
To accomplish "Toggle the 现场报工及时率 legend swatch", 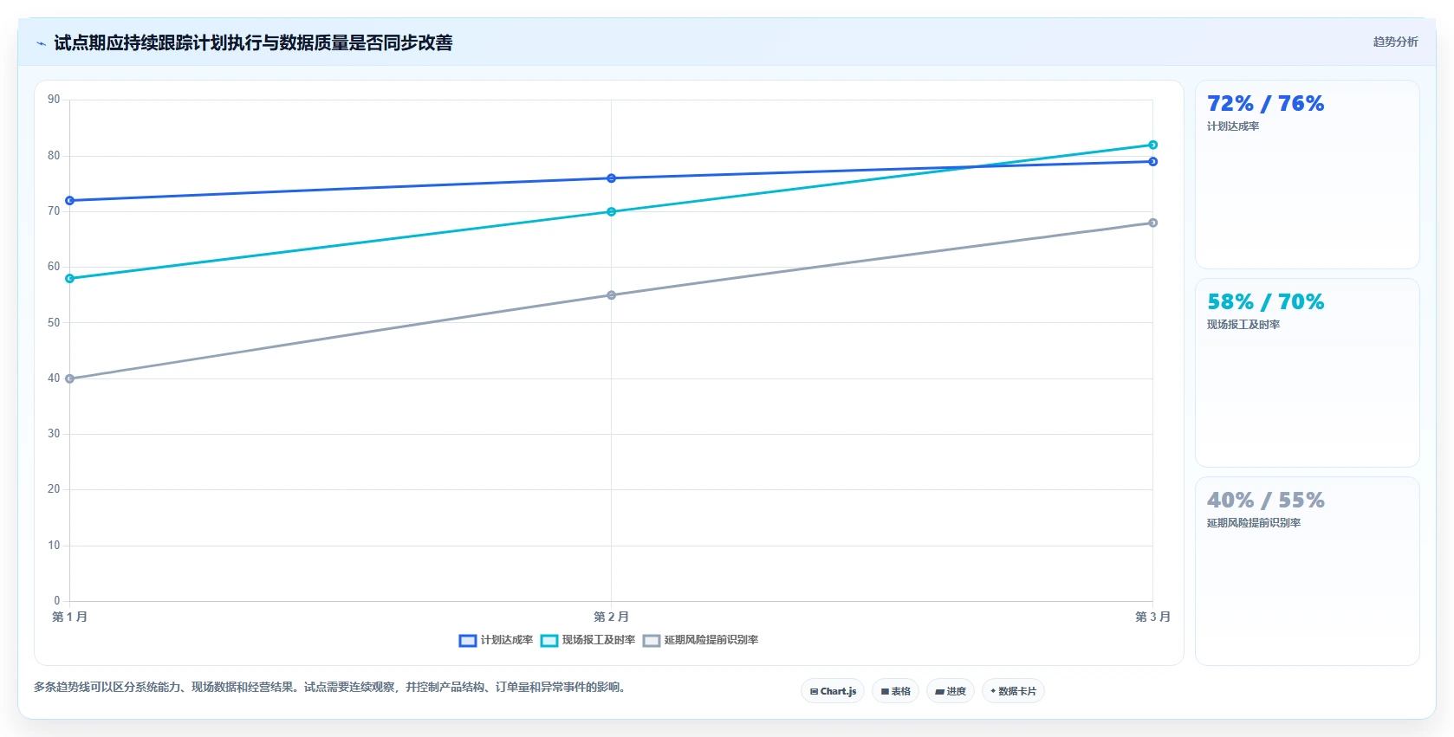I will (x=549, y=641).
